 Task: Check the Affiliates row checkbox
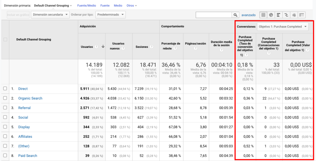(5, 136)
